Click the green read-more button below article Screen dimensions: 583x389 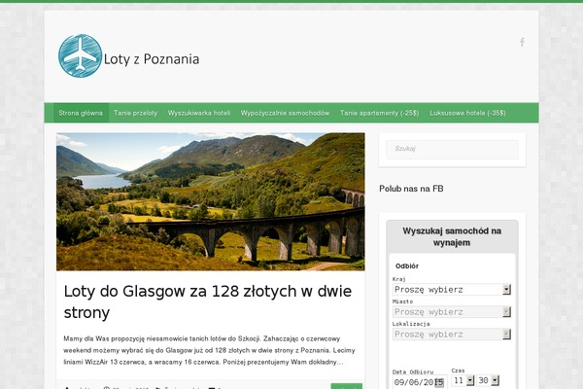pos(347,386)
